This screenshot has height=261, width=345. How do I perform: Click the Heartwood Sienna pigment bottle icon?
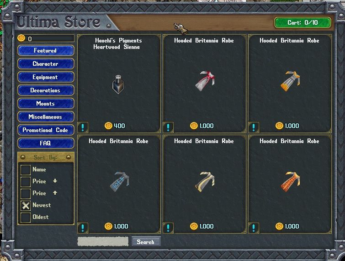pyautogui.click(x=118, y=84)
